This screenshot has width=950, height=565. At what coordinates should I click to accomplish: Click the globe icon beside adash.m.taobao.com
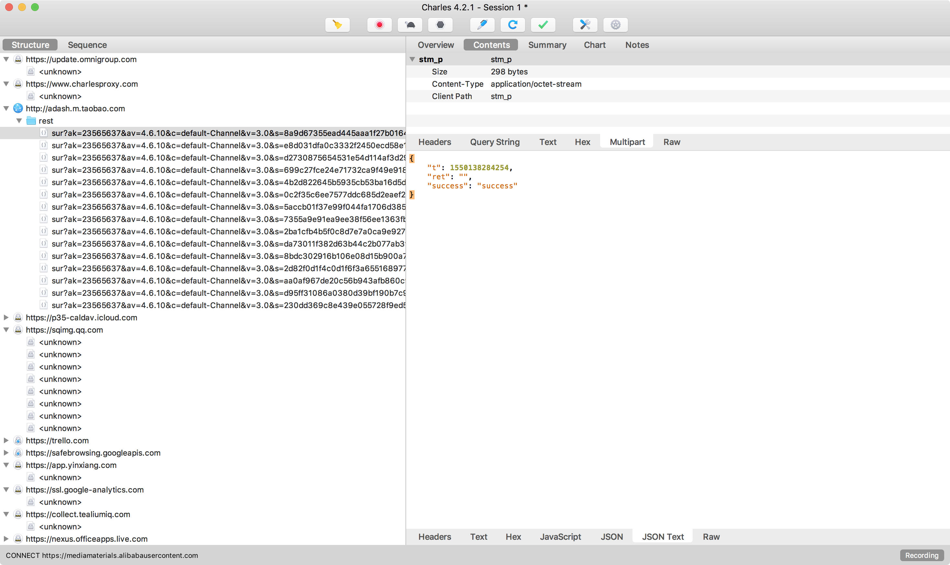click(18, 108)
